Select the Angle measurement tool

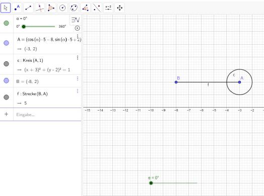[85, 8]
